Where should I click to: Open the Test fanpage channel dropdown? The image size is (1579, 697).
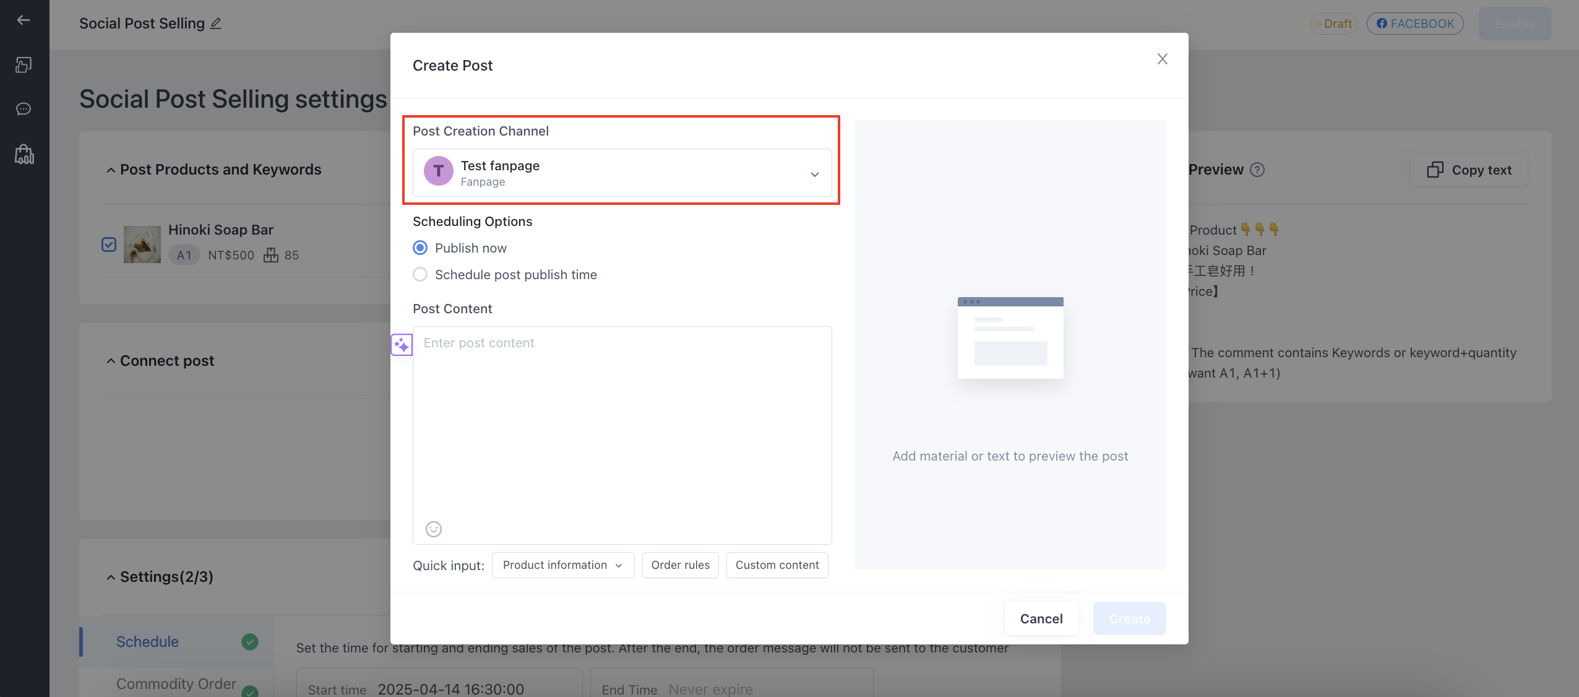(x=622, y=173)
